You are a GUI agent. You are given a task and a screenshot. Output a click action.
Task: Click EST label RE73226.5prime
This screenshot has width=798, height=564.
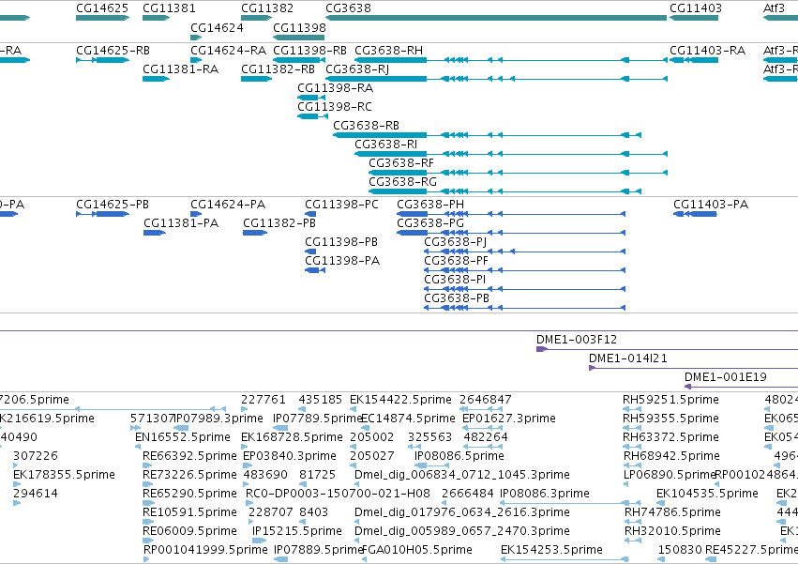[x=189, y=475]
